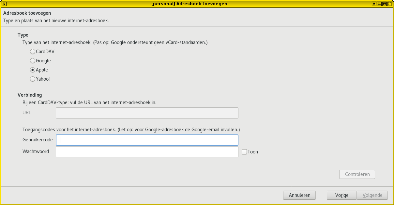
Task: Click the Controleren button
Action: pos(357,174)
